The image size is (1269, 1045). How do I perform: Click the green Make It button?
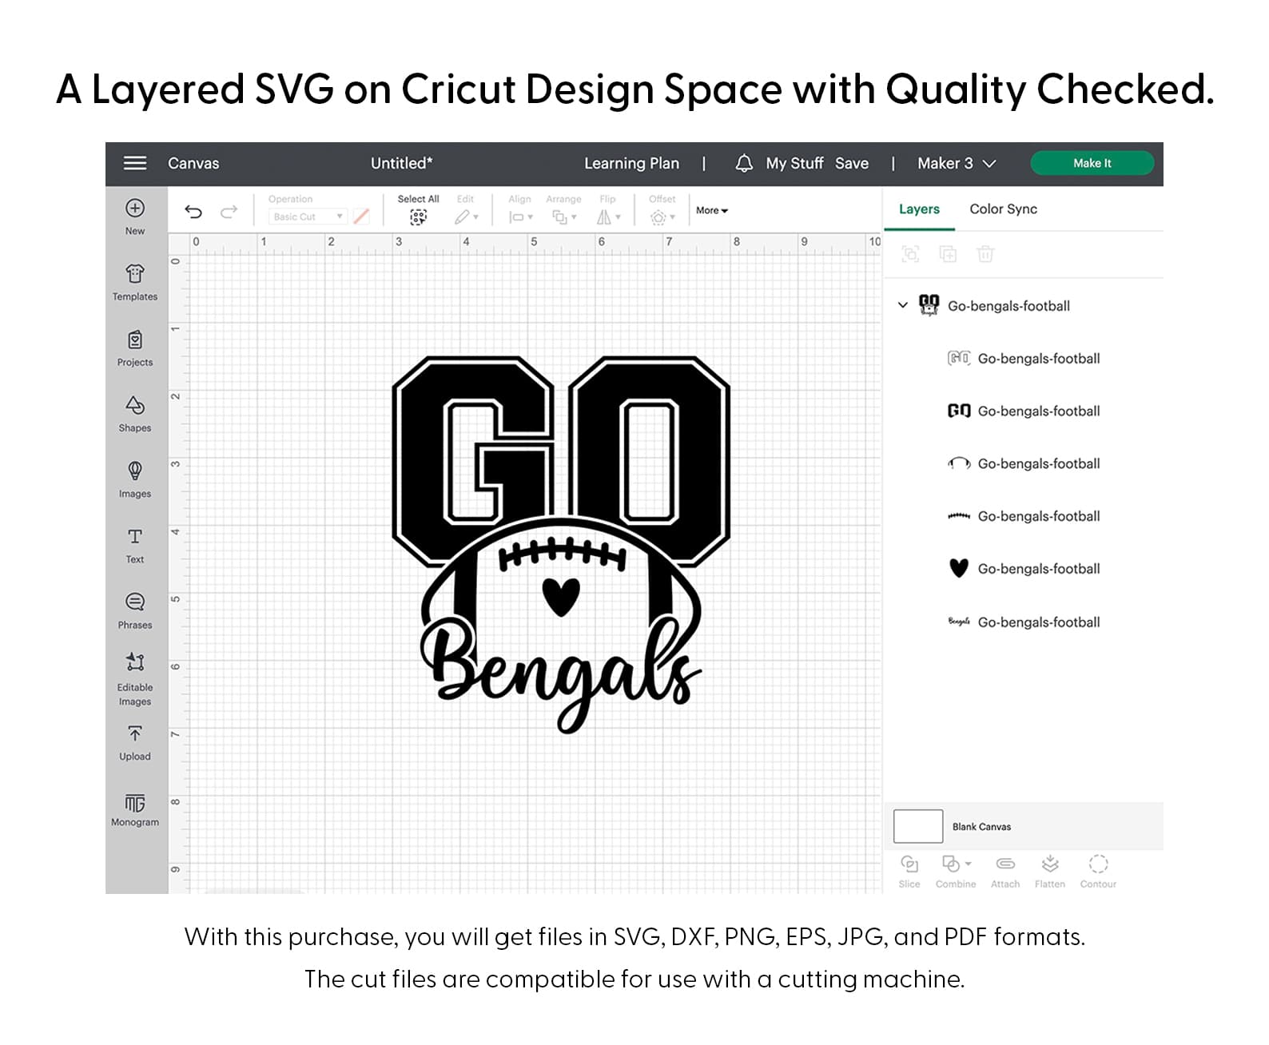tap(1092, 163)
